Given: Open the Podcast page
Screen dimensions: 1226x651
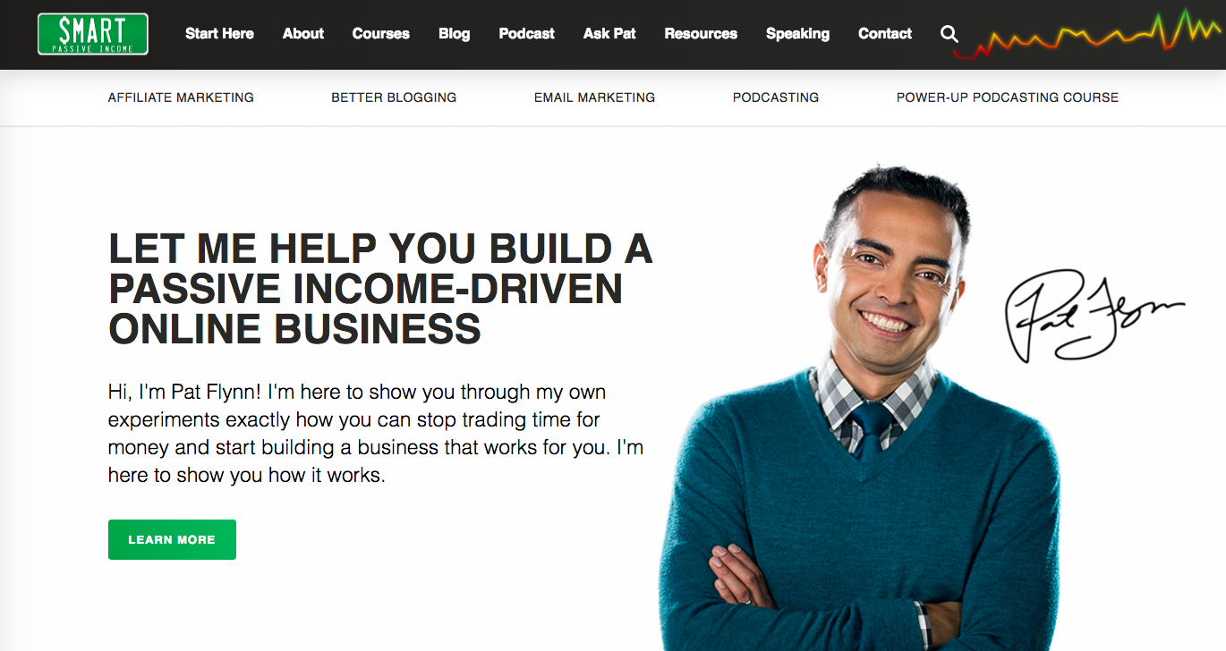Looking at the screenshot, I should point(527,34).
